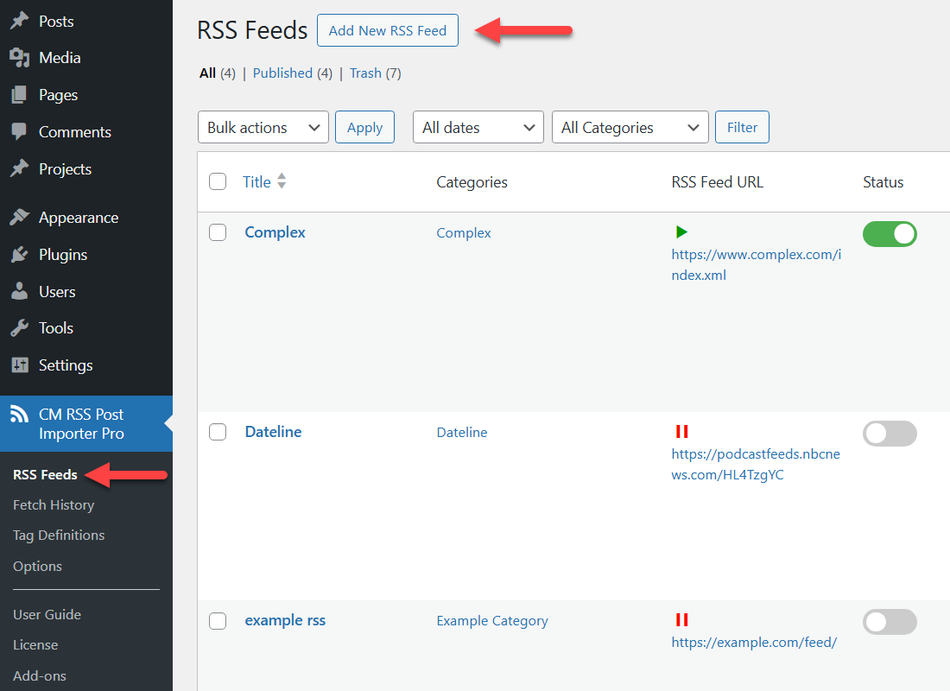Image resolution: width=950 pixels, height=691 pixels.
Task: Open CM RSS Post Importer Pro menu
Action: click(x=86, y=424)
